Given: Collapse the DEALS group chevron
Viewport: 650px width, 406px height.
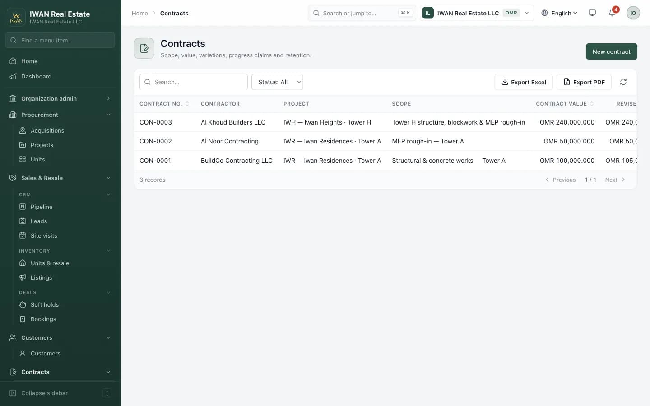Looking at the screenshot, I should click(108, 292).
